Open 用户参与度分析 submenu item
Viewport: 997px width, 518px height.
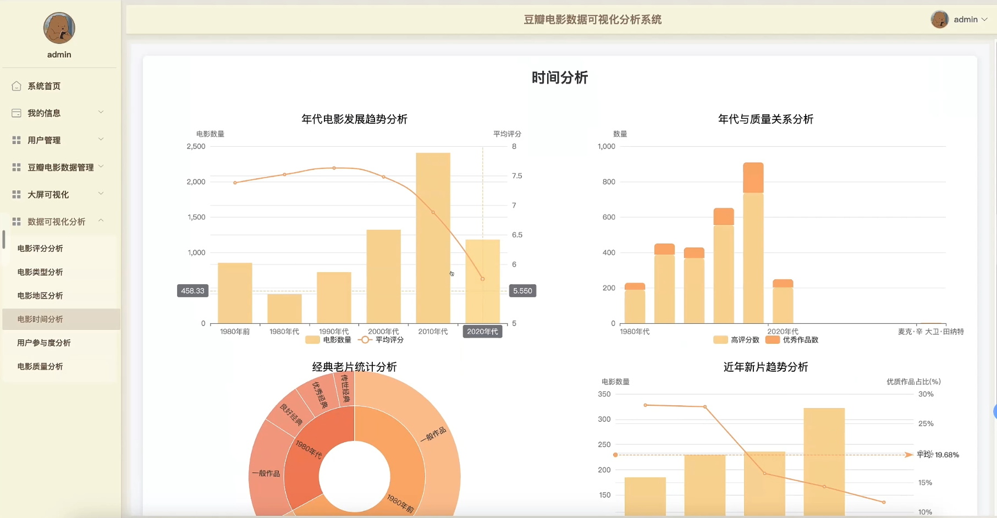60,343
